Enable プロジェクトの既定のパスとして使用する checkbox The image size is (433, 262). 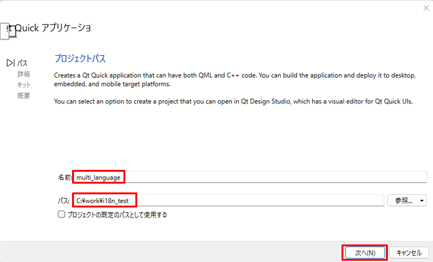pos(61,214)
